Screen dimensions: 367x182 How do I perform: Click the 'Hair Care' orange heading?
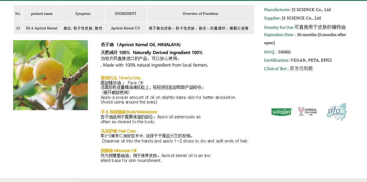pos(118,131)
